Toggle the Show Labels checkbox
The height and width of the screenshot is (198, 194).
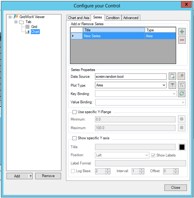tap(153, 155)
